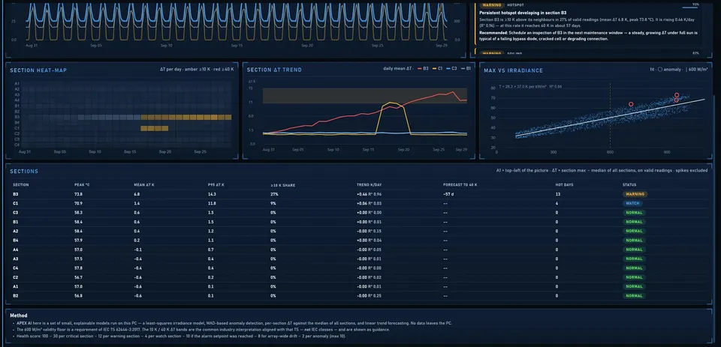Open the WATCH status badge in the C1 row
The width and height of the screenshot is (721, 347).
click(632, 203)
